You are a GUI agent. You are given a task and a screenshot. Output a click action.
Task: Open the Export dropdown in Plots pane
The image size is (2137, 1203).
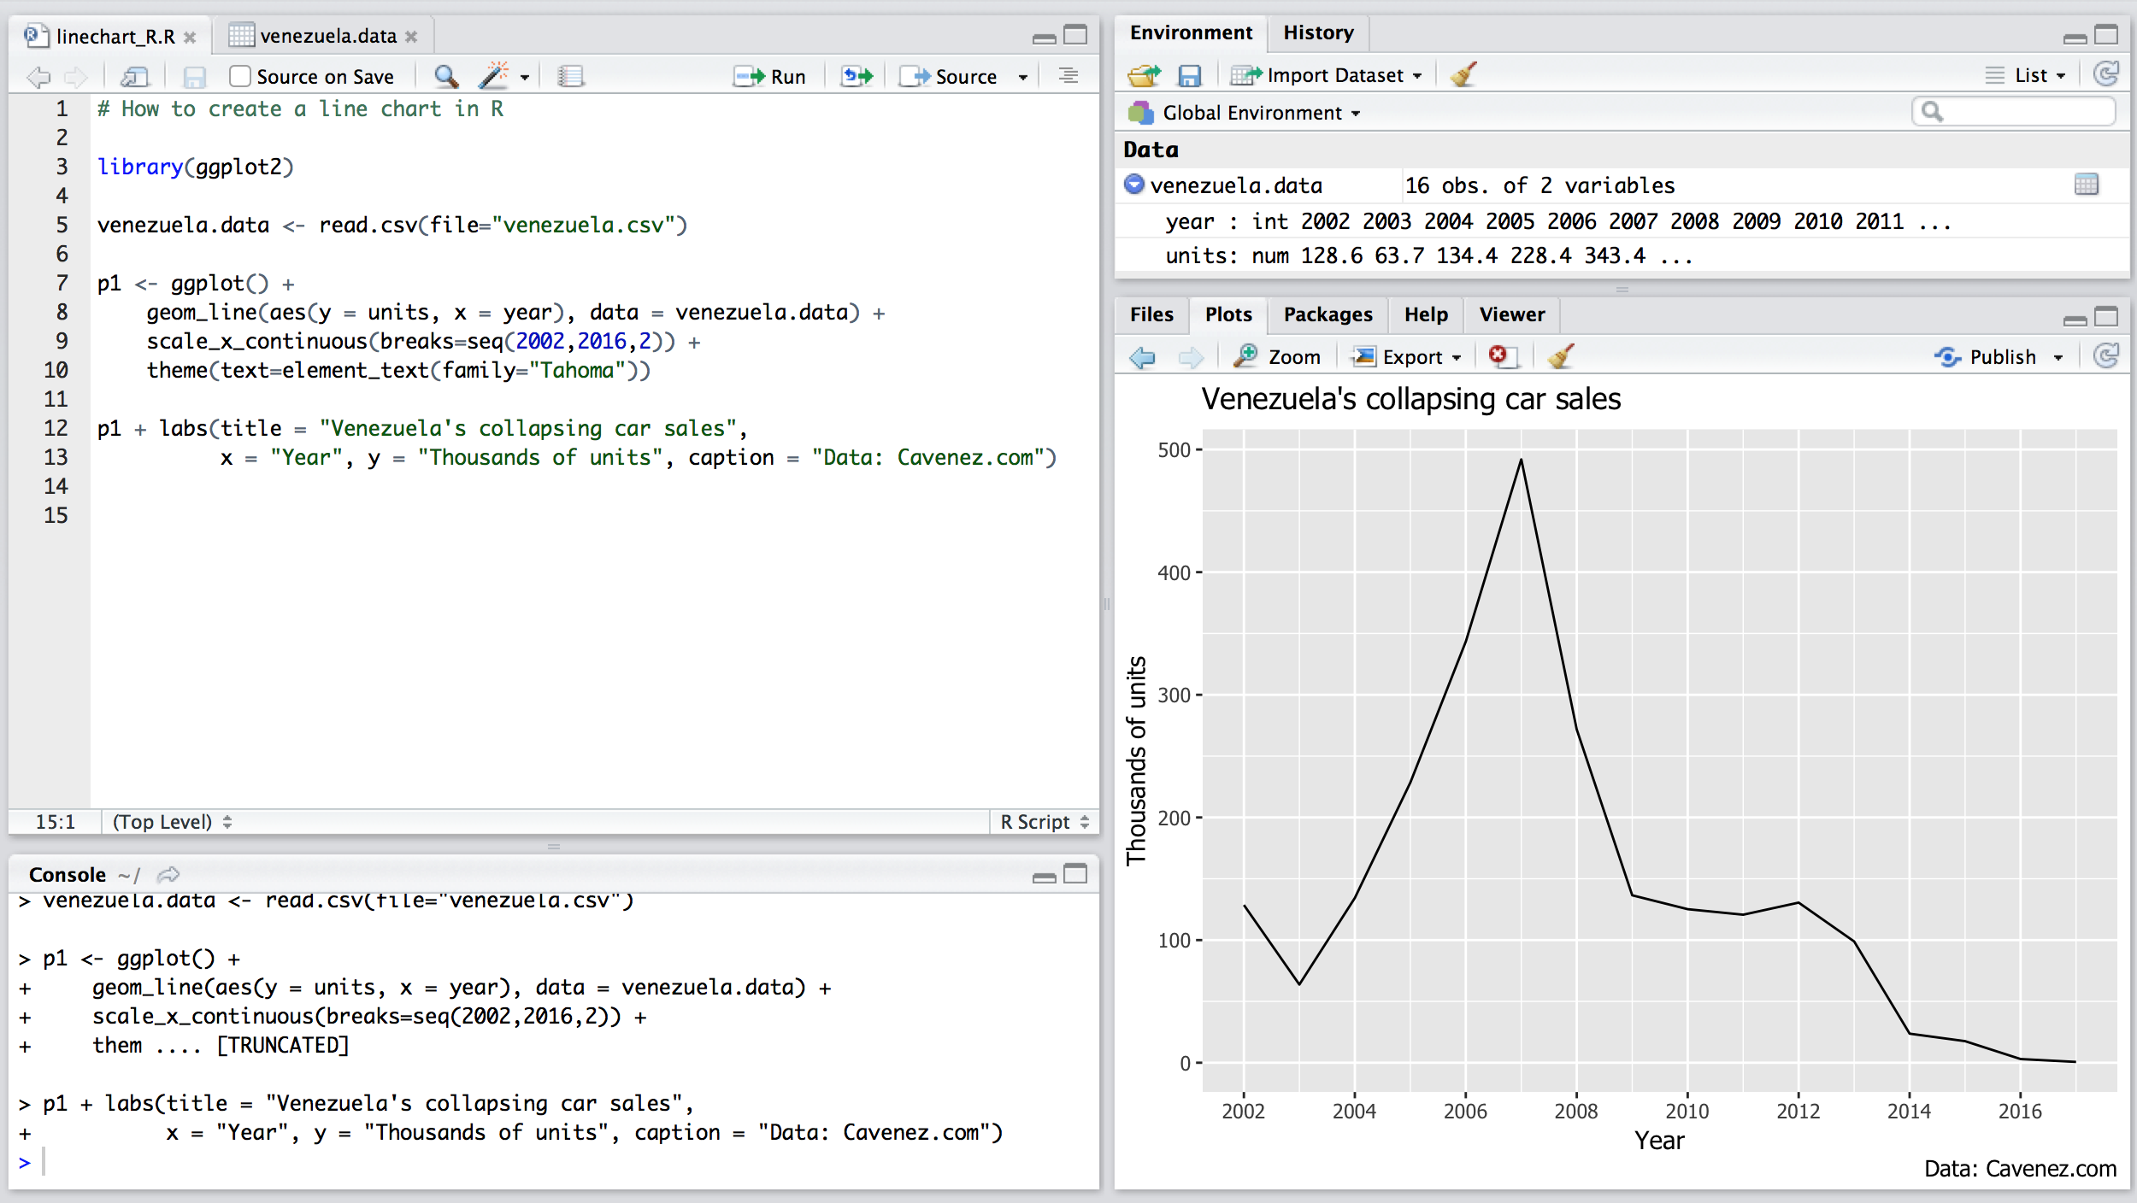1406,356
